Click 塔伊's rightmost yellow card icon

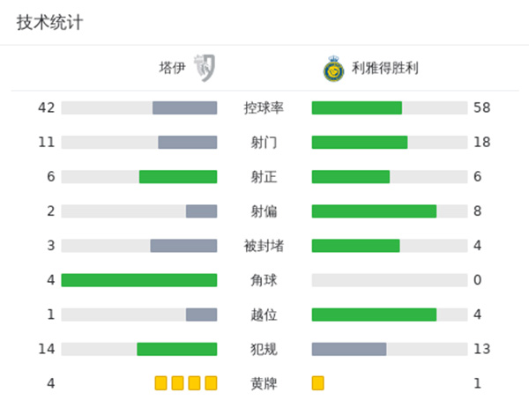click(211, 383)
